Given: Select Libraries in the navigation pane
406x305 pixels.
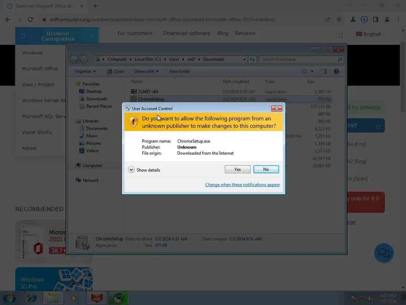Looking at the screenshot, I should (x=90, y=121).
